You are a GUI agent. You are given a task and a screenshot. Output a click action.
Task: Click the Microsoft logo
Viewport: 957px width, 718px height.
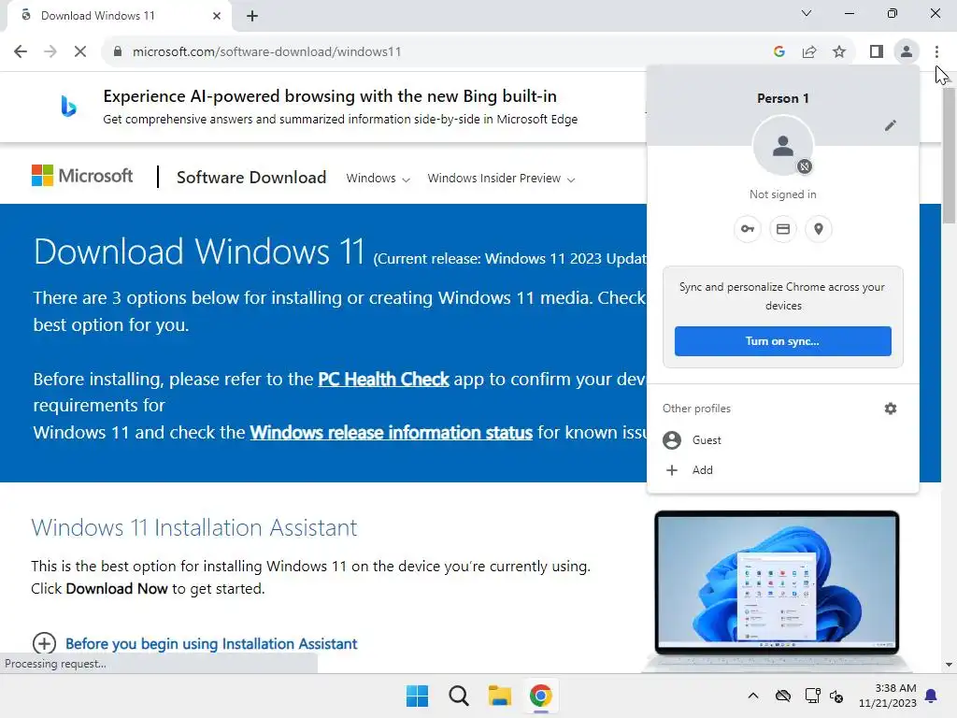tap(82, 176)
